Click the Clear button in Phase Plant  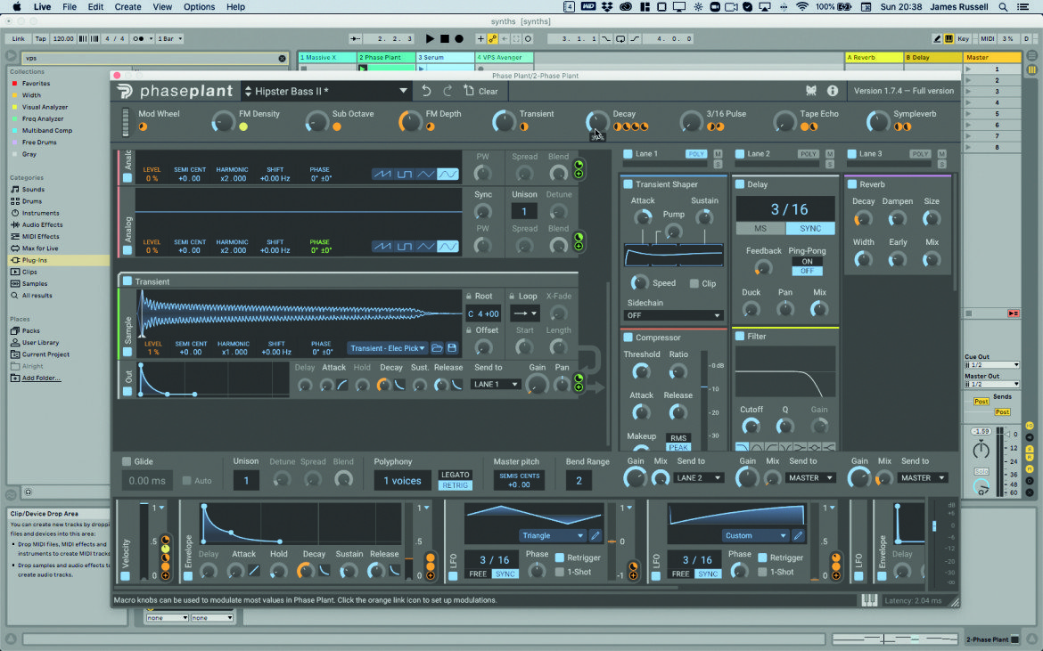(x=480, y=91)
